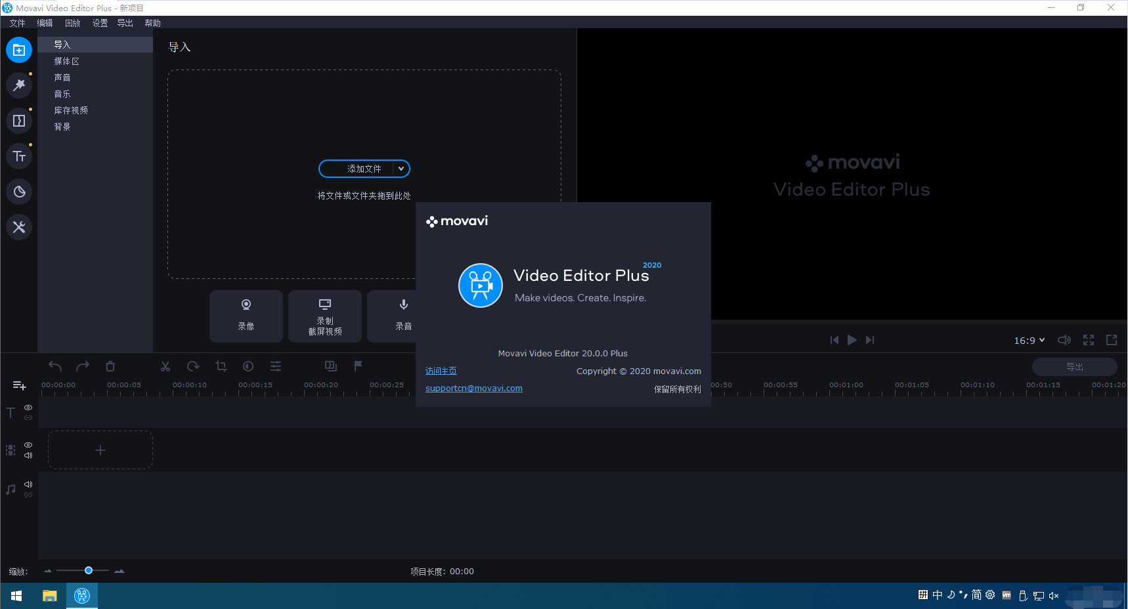Click the 录制截屏视频 button
Screen dimensions: 1128x609
point(325,316)
